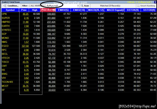Click the ALL MARKET filter text
Image resolution: width=157 pixels, height=109 pixels.
pyautogui.click(x=37, y=6)
